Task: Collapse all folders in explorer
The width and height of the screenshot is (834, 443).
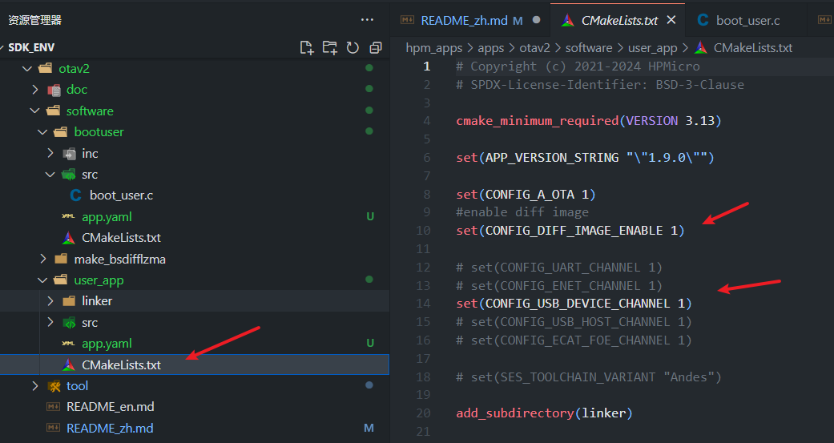Action: [376, 47]
